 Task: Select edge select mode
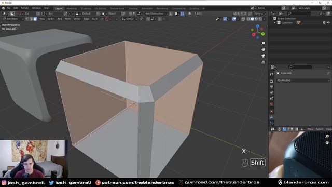click(x=31, y=19)
